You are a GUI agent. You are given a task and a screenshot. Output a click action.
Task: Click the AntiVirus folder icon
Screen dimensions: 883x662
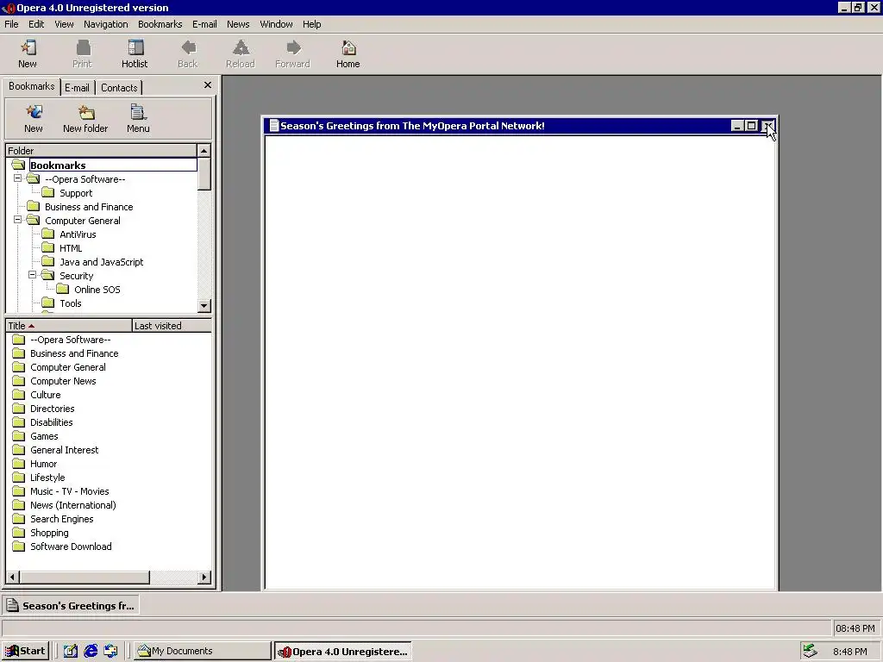pos(48,234)
